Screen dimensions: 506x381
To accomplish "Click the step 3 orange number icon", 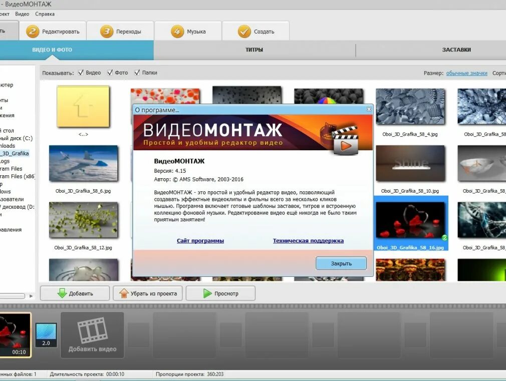I will point(107,32).
